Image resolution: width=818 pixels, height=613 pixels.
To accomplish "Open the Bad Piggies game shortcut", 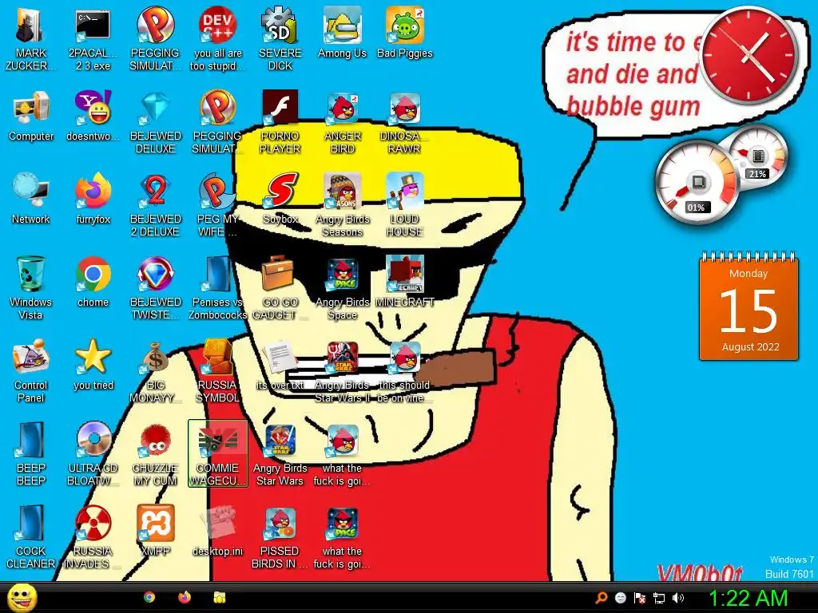I will coord(405,32).
